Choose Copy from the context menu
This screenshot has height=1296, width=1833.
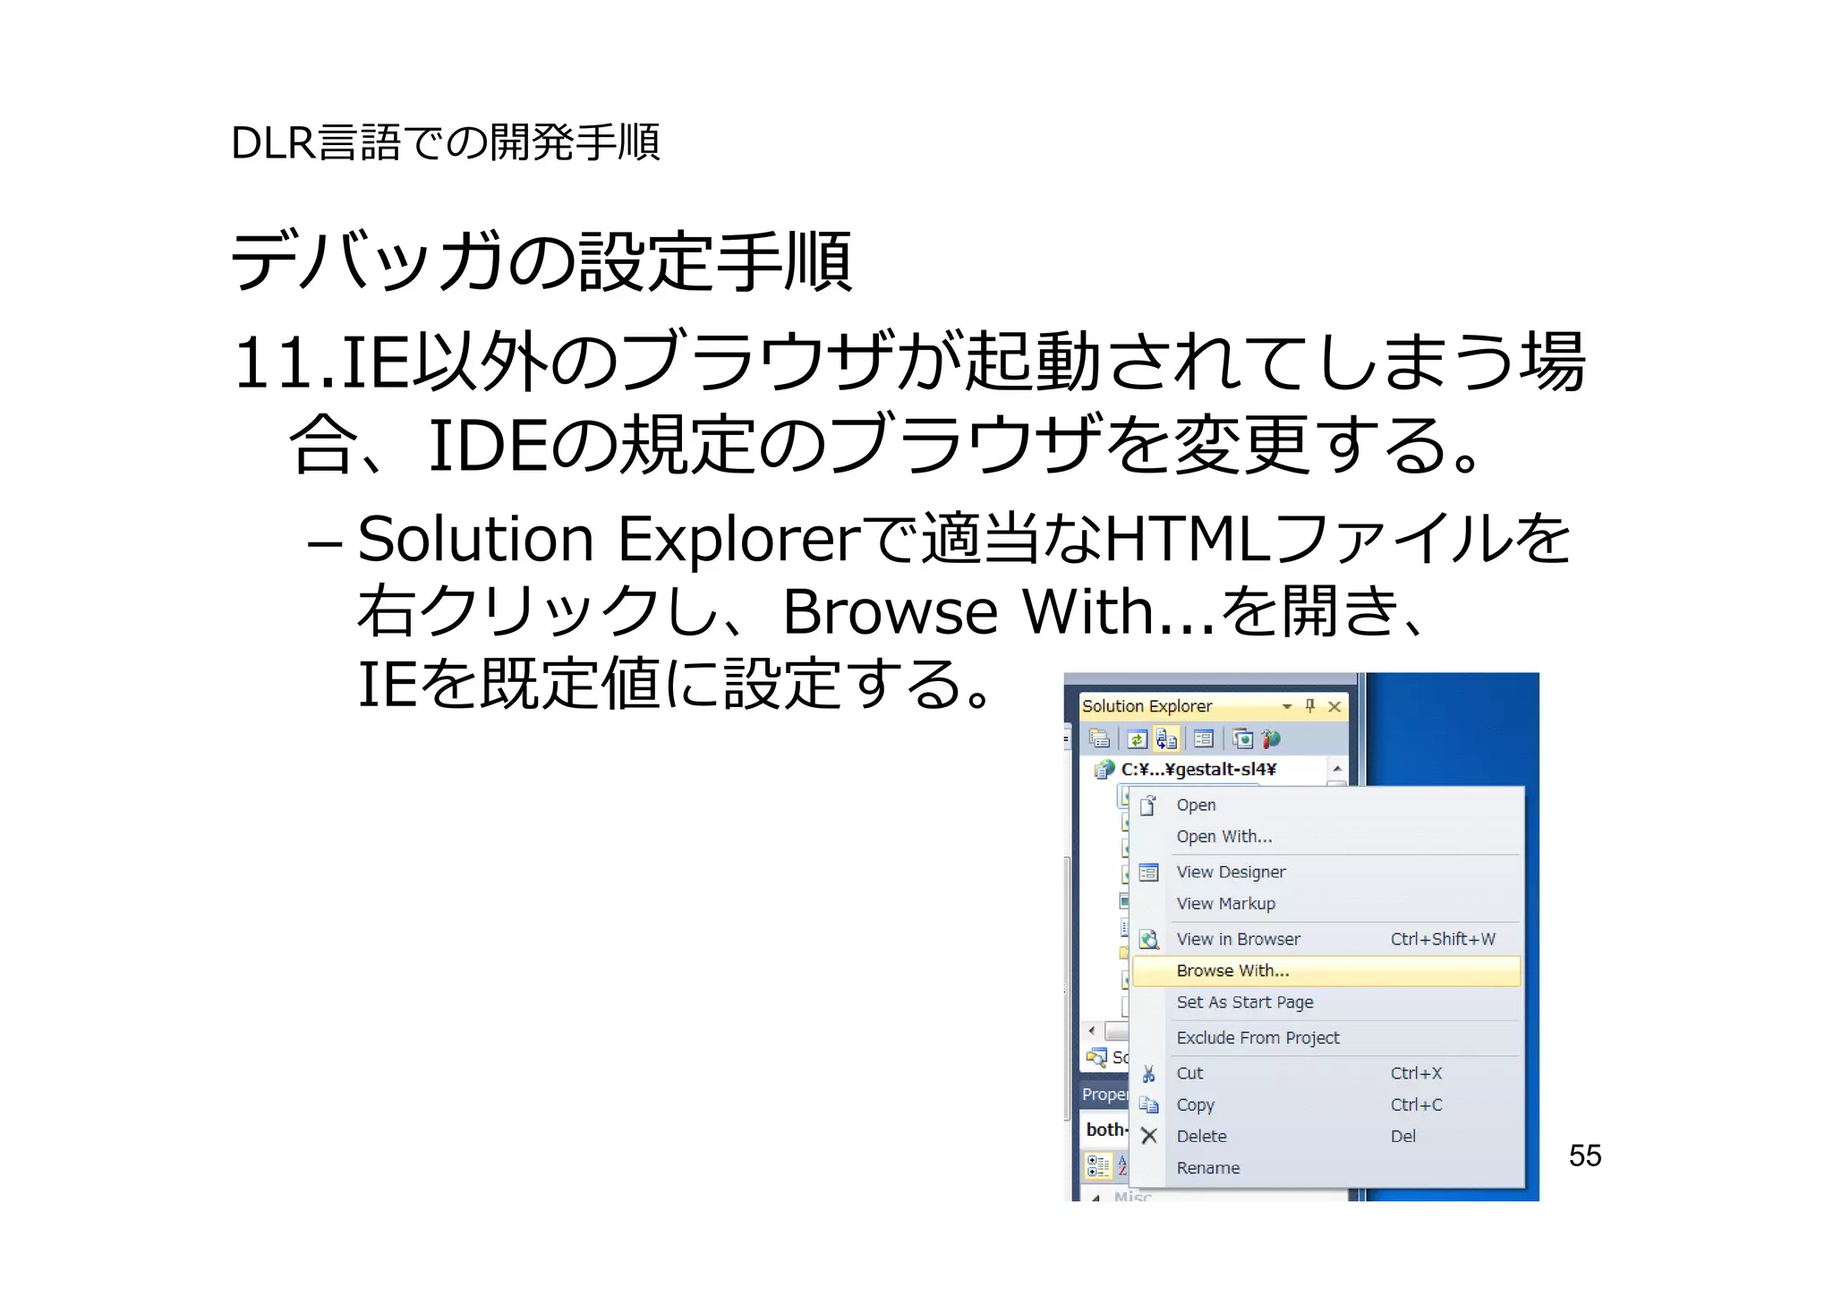(1327, 1104)
